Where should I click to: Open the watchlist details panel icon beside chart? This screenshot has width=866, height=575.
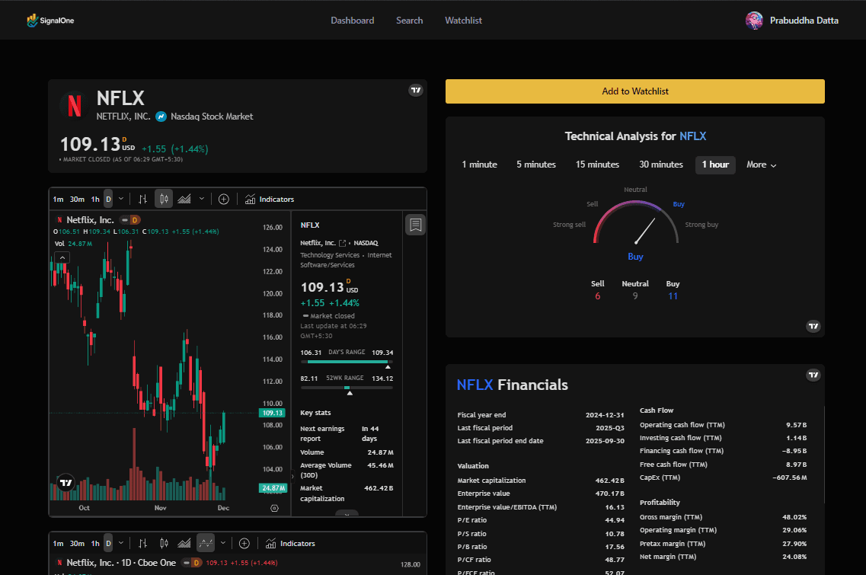[x=415, y=225]
